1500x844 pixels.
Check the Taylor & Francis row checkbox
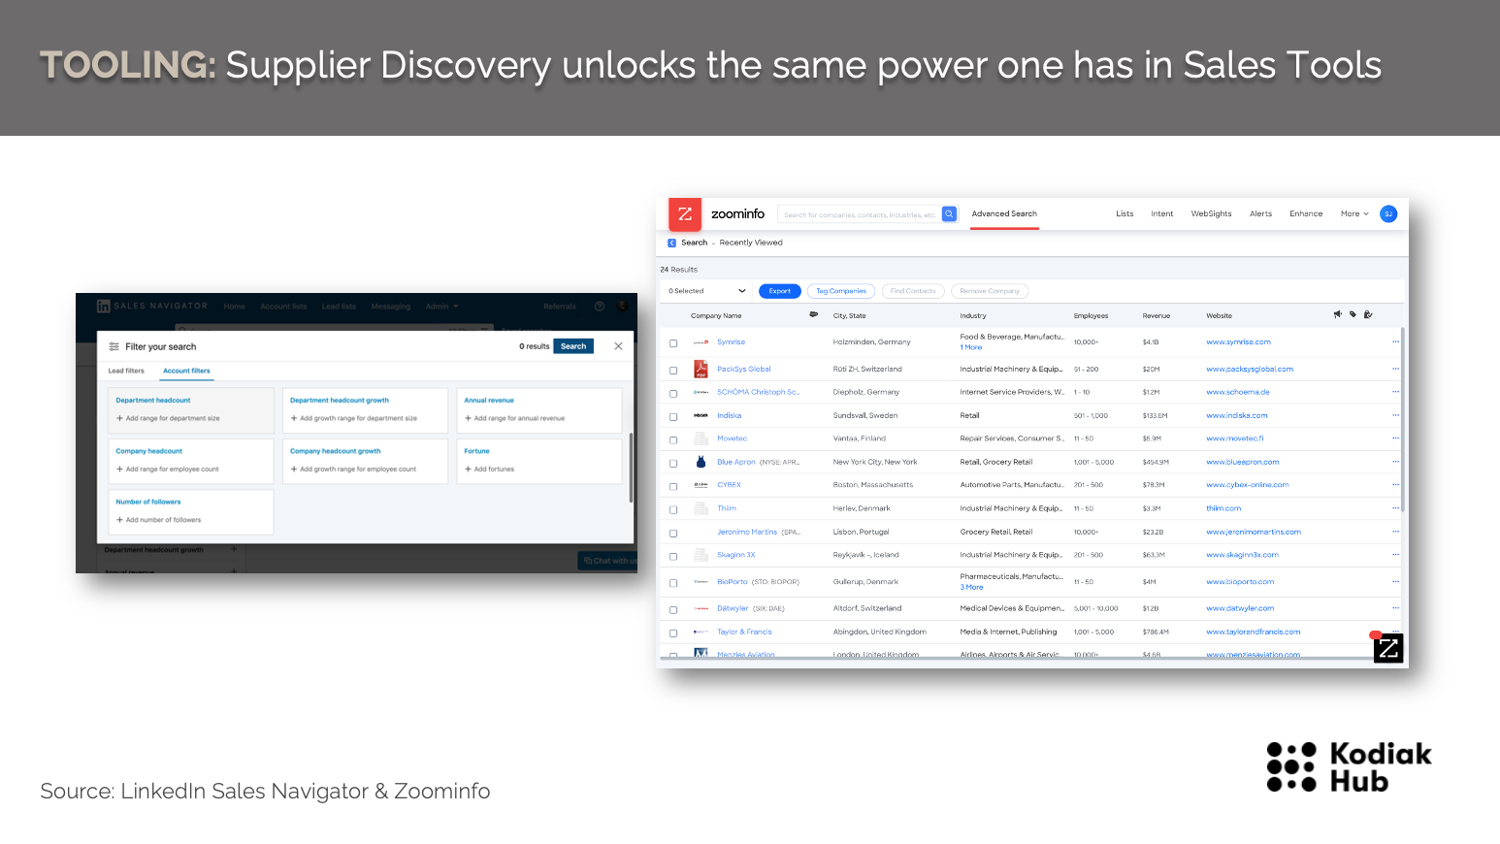point(673,633)
